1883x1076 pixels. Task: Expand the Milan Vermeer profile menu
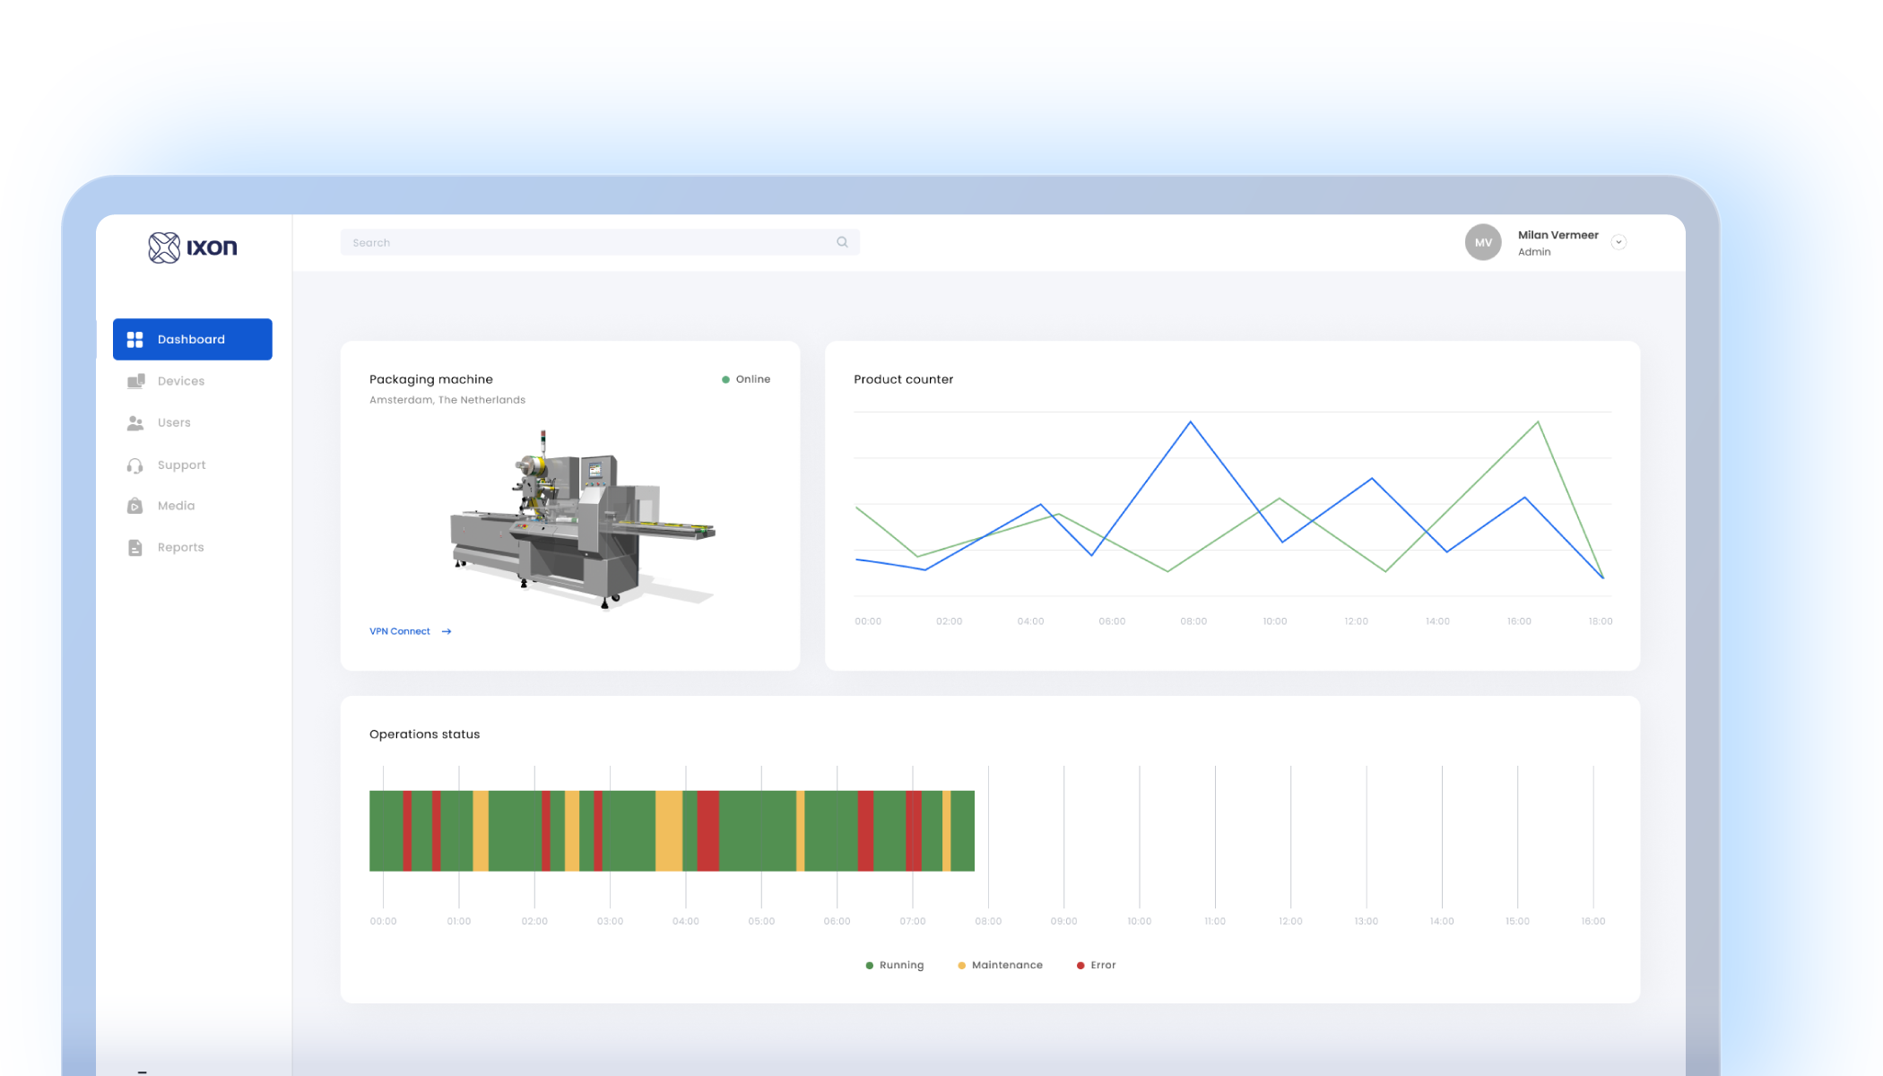click(1558, 242)
